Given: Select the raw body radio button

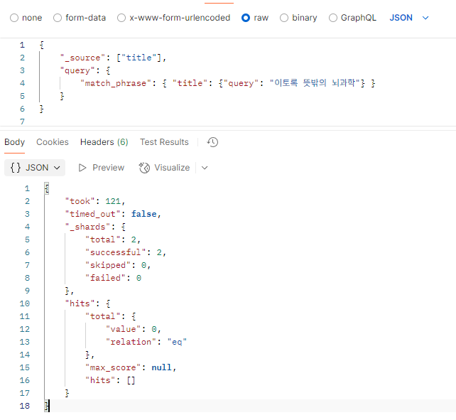Looking at the screenshot, I should [x=246, y=18].
